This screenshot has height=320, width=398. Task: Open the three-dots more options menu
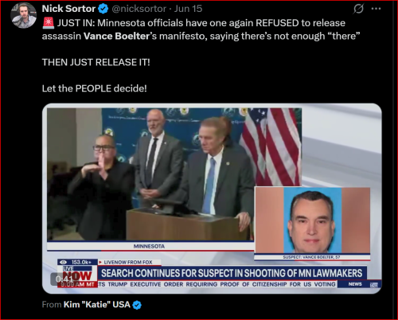click(x=376, y=9)
